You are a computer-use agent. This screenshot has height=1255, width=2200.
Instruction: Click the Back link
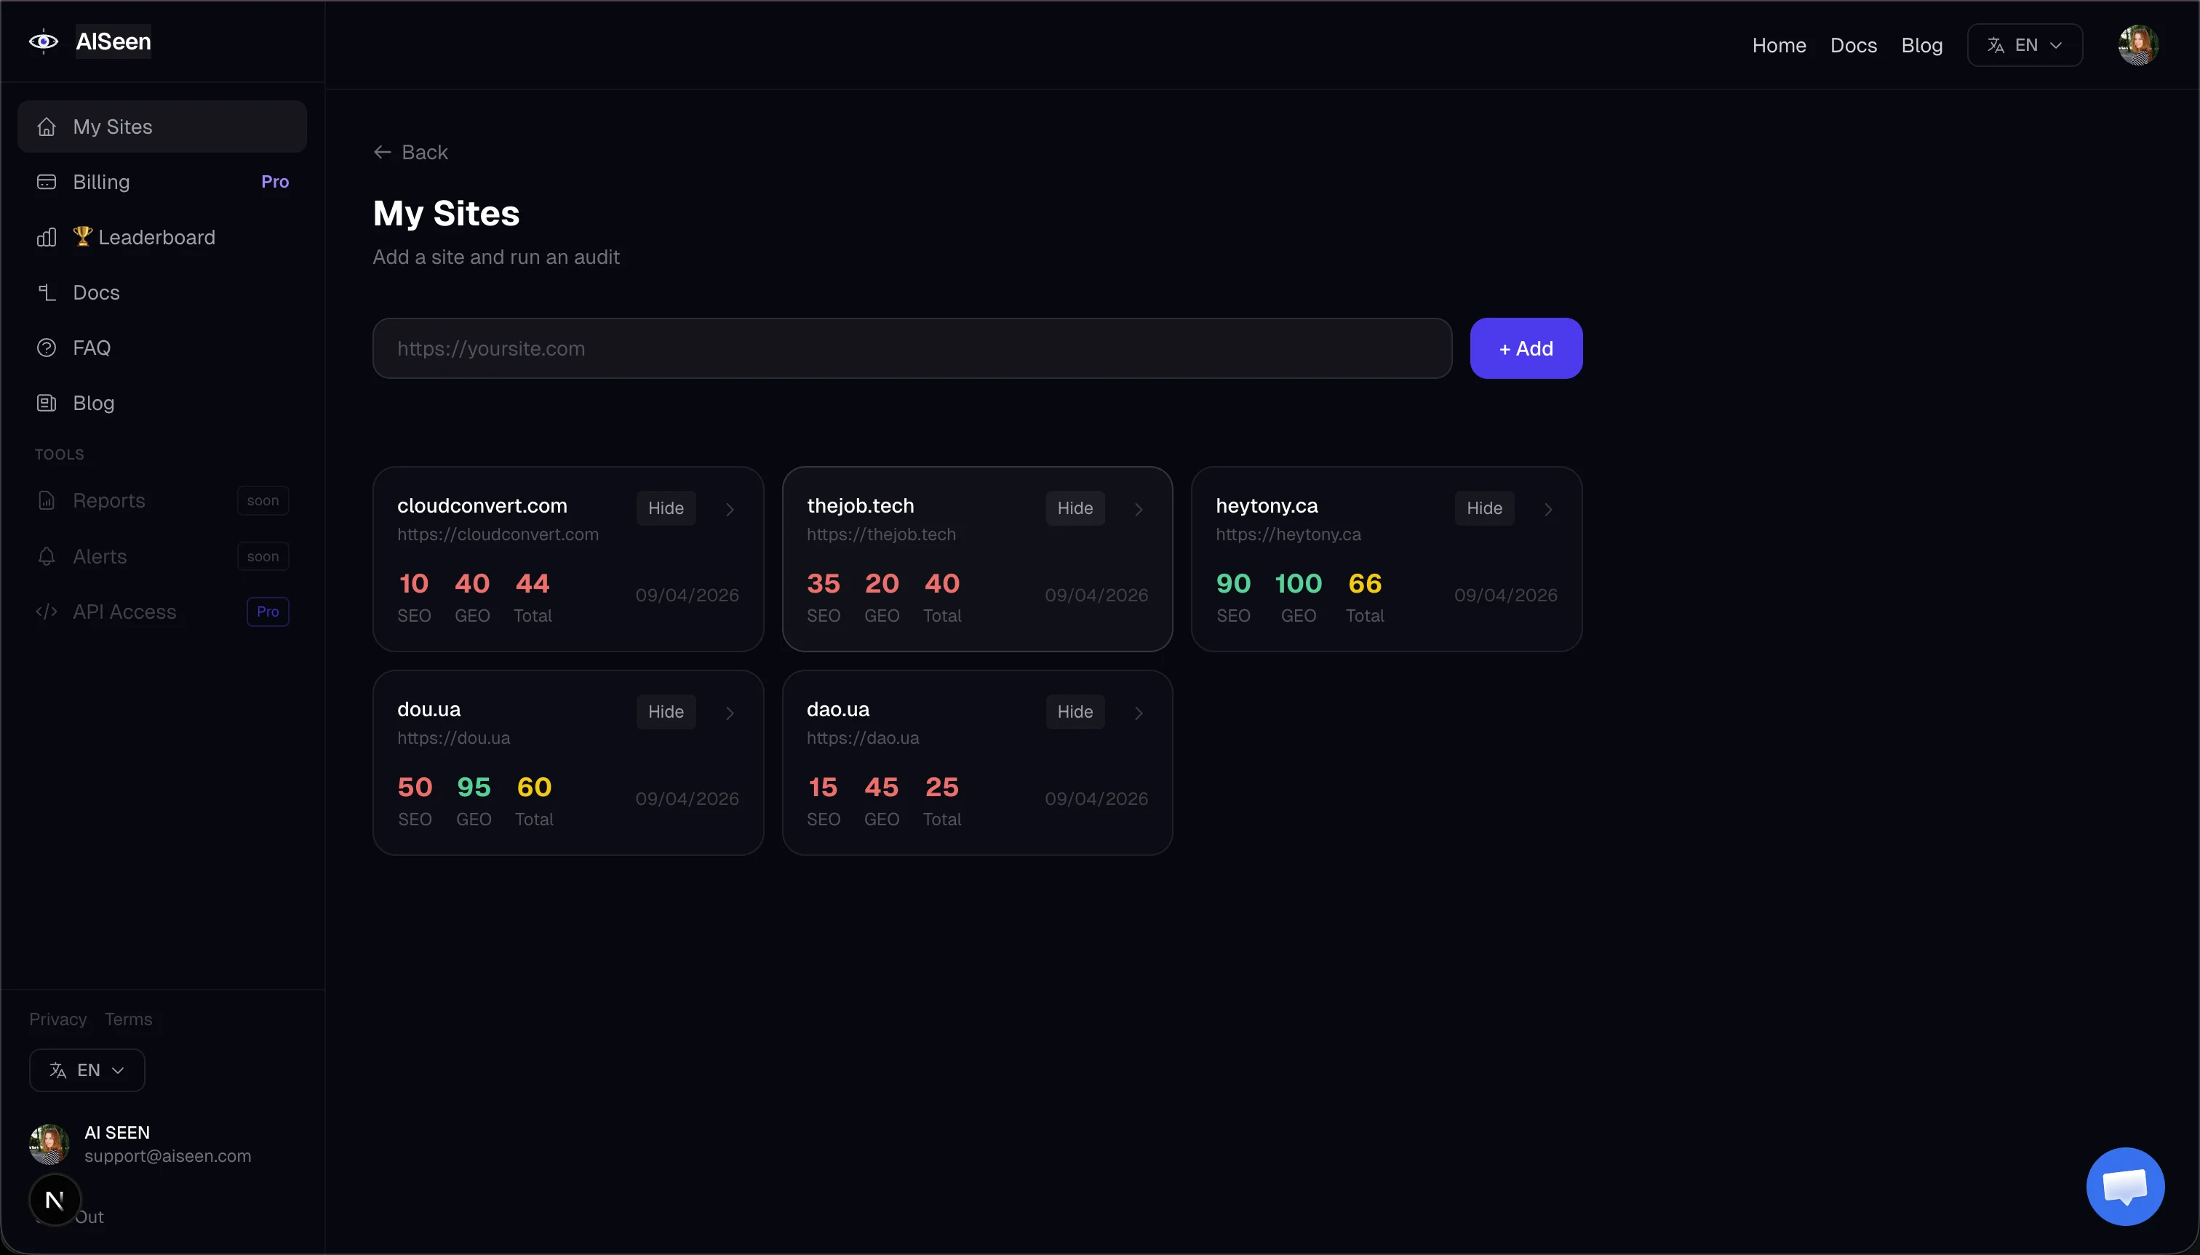pos(410,153)
